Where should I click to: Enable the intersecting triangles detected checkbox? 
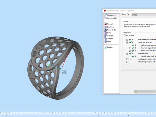tap(127, 62)
